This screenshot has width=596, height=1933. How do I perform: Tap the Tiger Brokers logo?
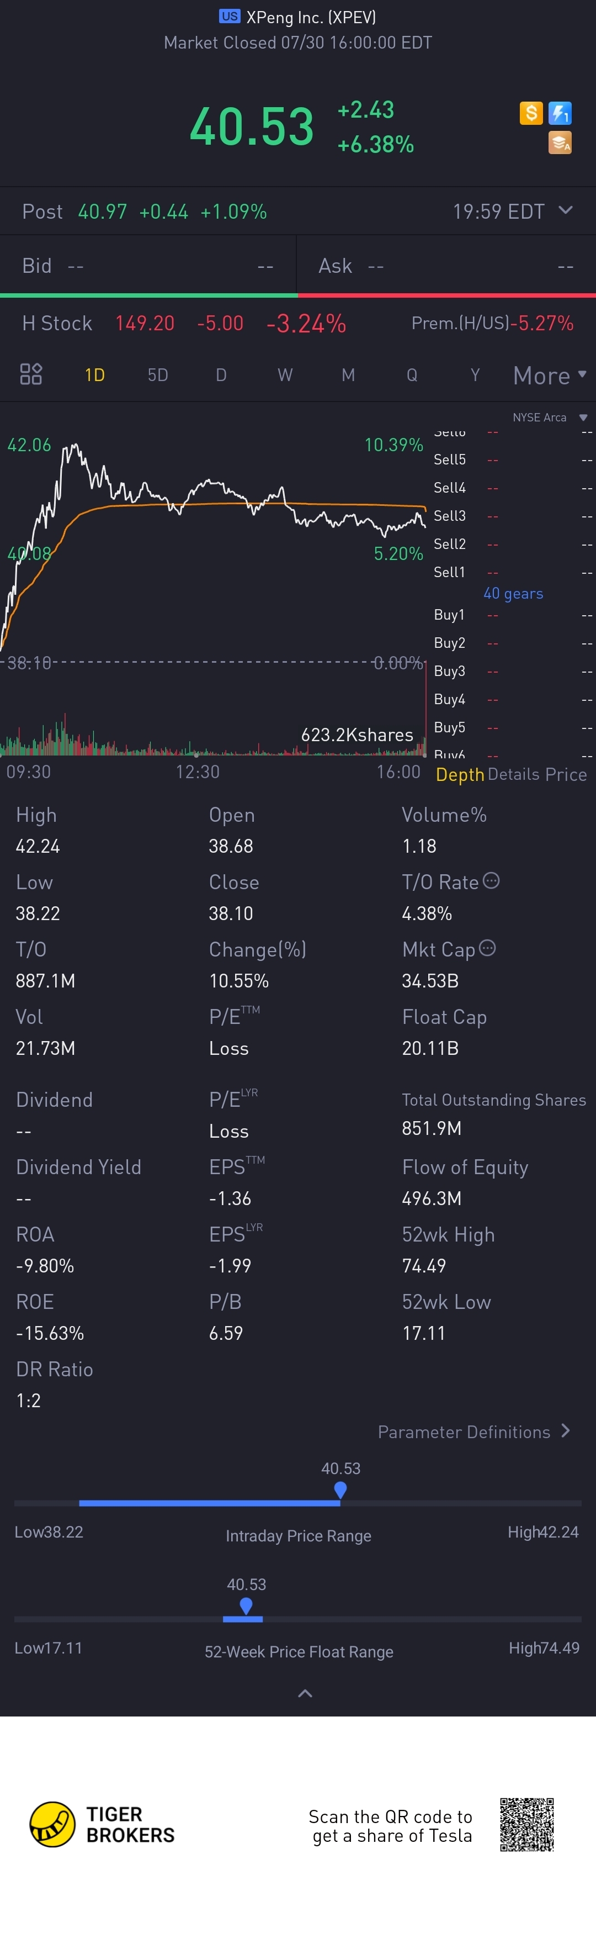(102, 1824)
